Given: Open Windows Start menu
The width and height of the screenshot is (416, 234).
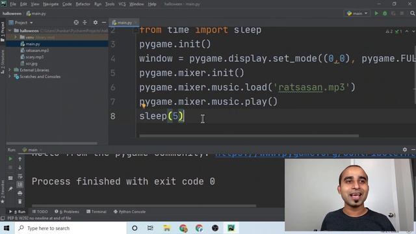Looking at the screenshot, I should [x=6, y=228].
